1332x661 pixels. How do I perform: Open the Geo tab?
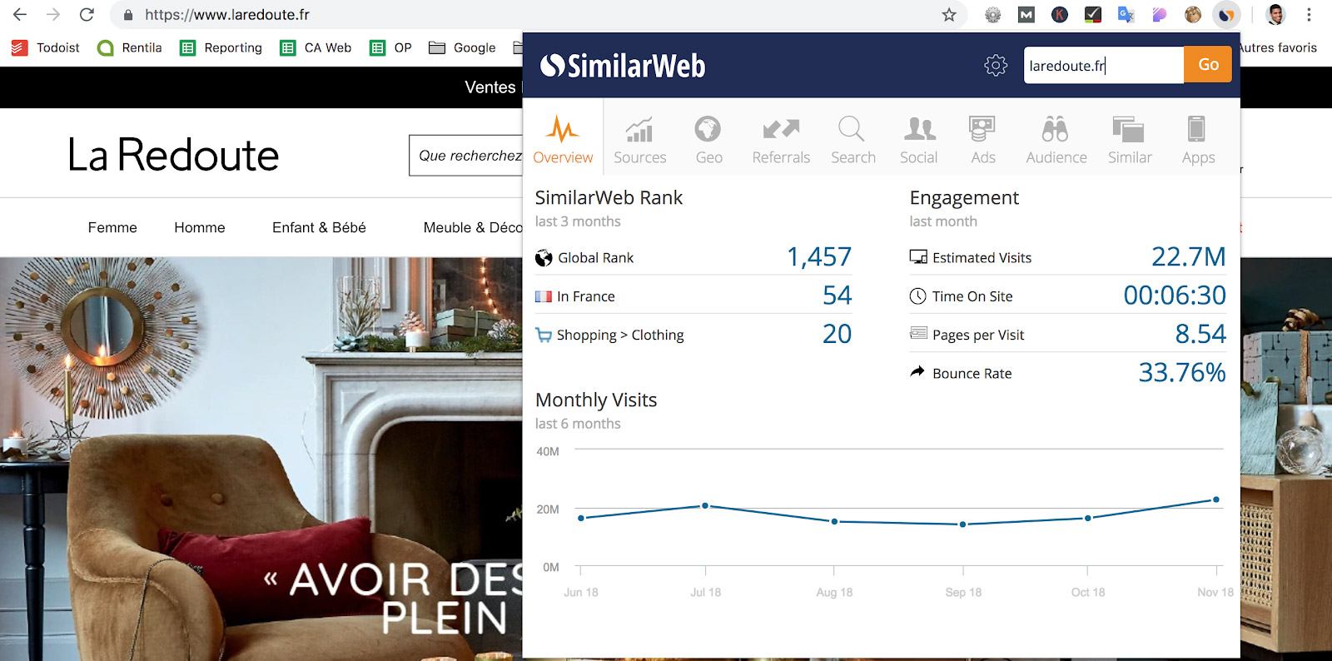(708, 140)
